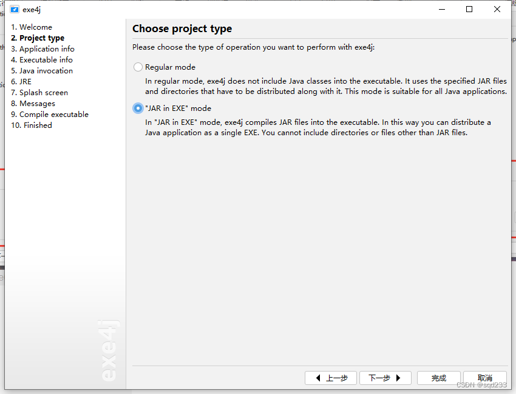The height and width of the screenshot is (394, 516).
Task: Click the 完成 (Finish) button
Action: pos(439,378)
